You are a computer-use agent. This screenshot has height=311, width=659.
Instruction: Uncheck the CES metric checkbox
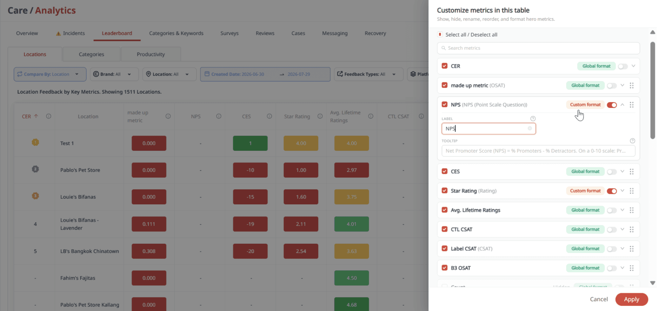pos(444,171)
